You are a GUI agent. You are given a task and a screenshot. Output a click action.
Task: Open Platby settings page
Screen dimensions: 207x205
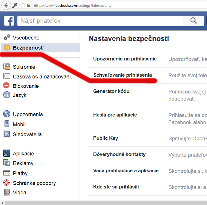point(20,173)
